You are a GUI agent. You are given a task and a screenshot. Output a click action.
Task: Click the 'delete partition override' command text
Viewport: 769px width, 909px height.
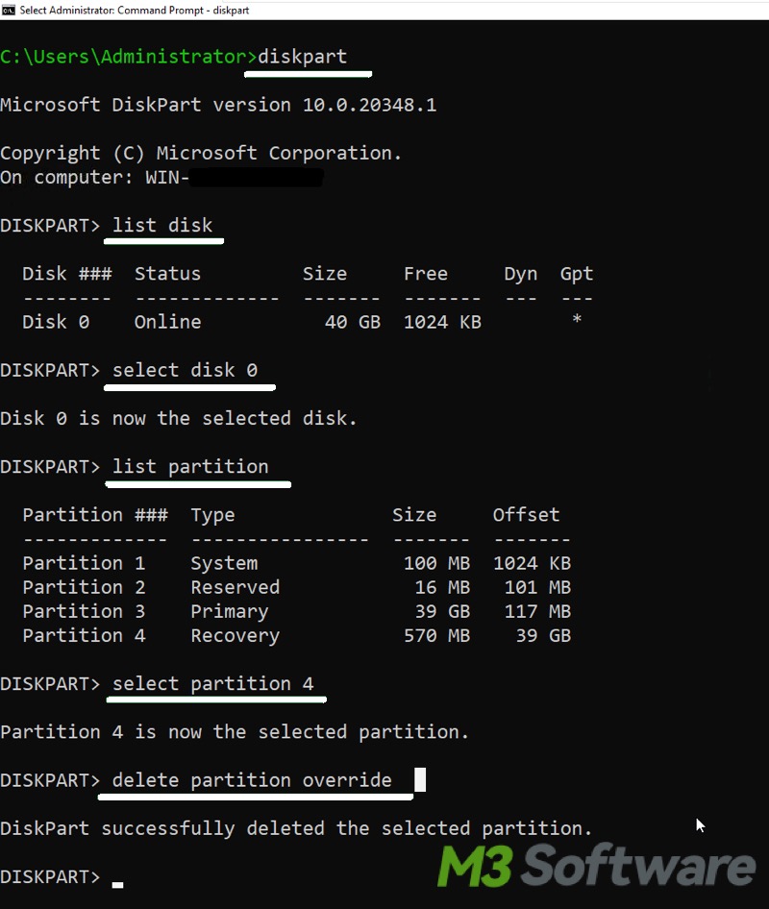click(252, 780)
